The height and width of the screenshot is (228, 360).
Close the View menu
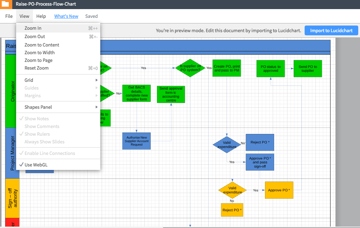(x=24, y=16)
